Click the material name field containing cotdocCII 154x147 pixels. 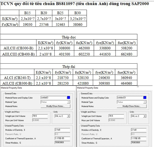point(130,98)
